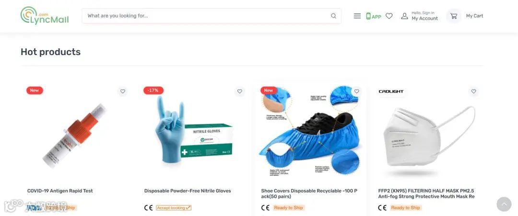Open FFP2 (KN95) Filtering Half Mask link
518x216 pixels.
pos(426,193)
